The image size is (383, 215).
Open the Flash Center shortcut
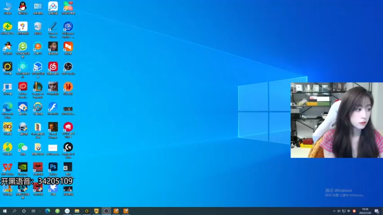53,109
